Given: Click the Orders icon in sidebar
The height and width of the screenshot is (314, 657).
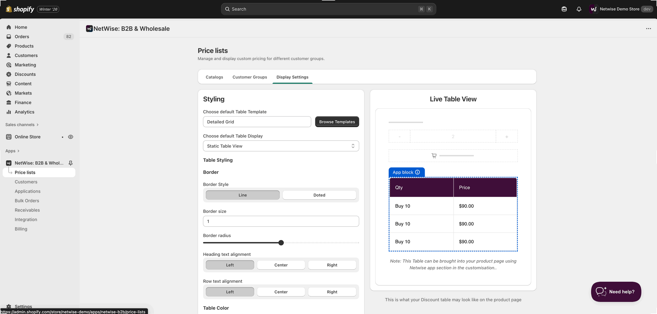Looking at the screenshot, I should pos(9,37).
